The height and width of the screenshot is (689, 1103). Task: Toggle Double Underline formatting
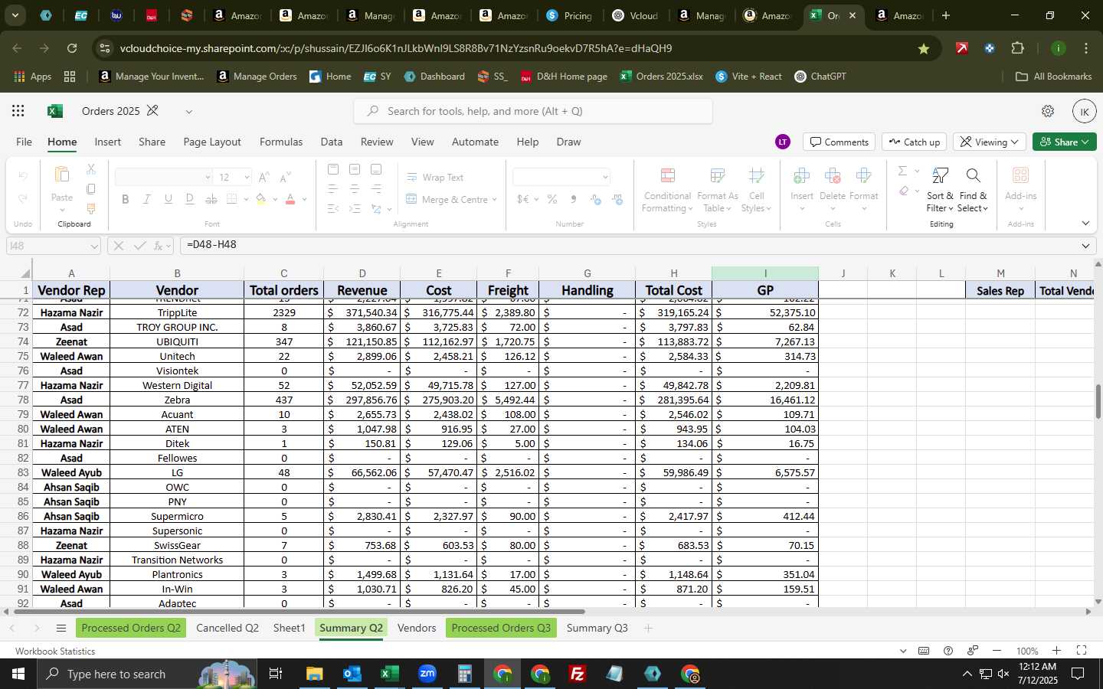tap(189, 199)
